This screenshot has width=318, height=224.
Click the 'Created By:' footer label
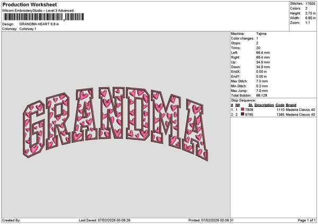pyautogui.click(x=11, y=220)
